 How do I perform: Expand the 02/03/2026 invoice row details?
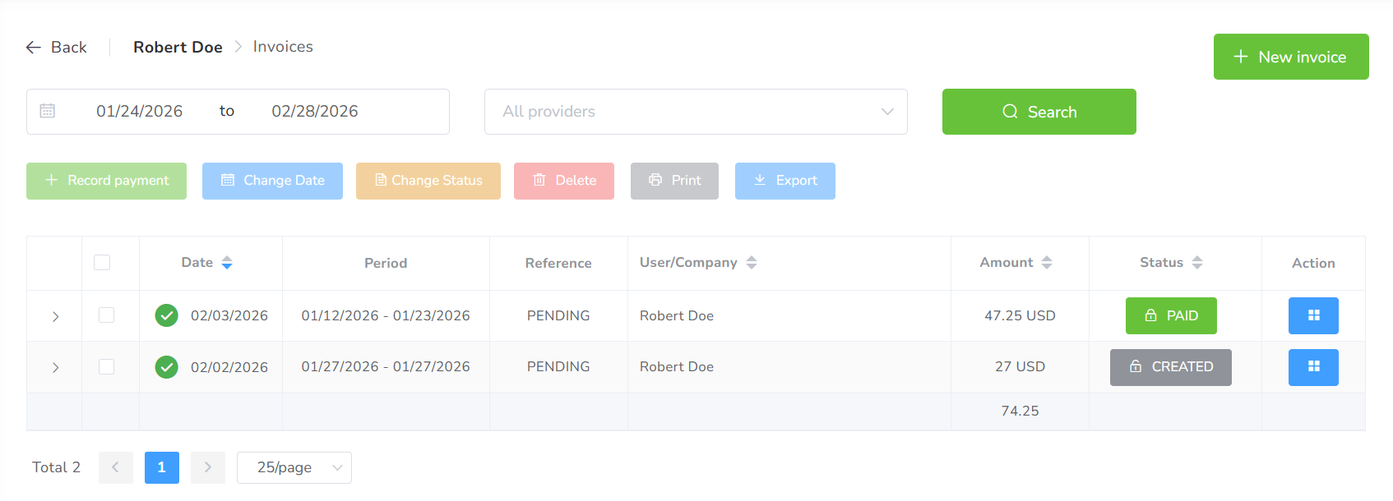[55, 316]
